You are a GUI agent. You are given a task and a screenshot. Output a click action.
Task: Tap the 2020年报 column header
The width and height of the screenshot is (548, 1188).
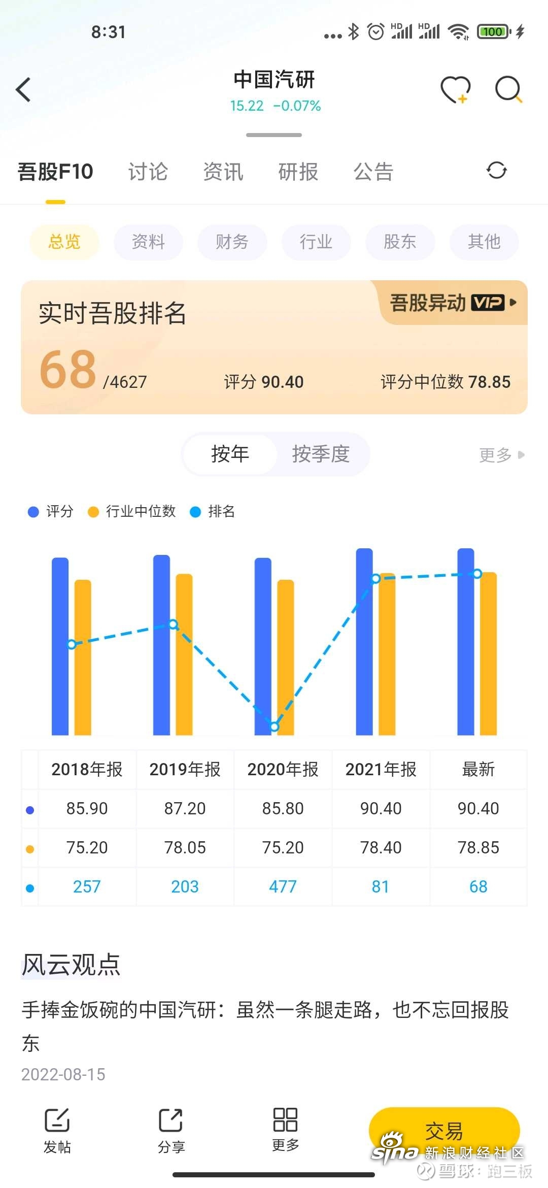[283, 770]
